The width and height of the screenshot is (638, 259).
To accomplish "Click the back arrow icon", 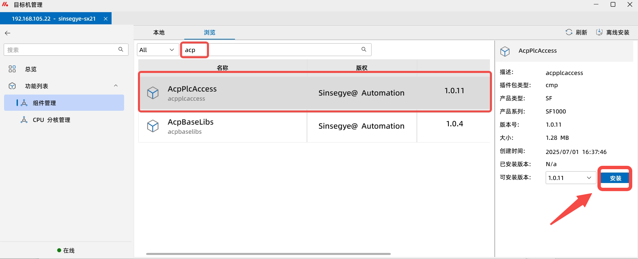I will click(7, 33).
